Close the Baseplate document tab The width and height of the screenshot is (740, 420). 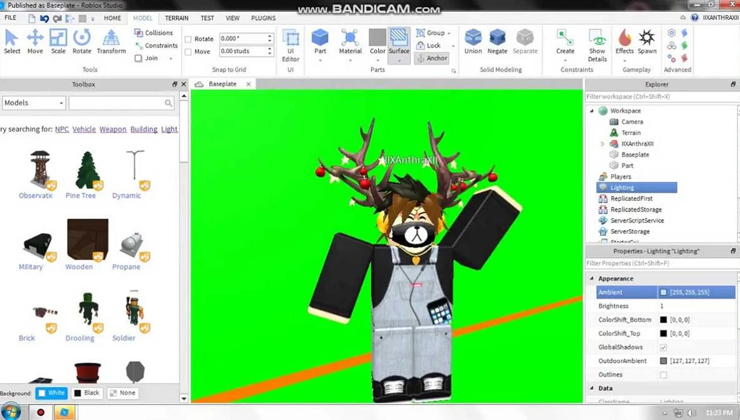[x=249, y=84]
